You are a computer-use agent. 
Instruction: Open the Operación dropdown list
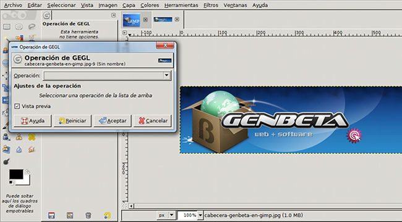click(x=107, y=76)
